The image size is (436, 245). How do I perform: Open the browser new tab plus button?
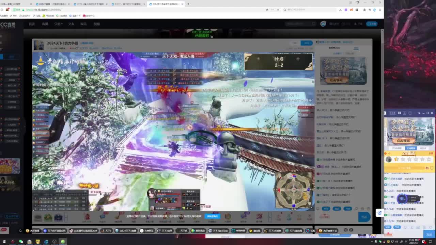click(x=188, y=4)
